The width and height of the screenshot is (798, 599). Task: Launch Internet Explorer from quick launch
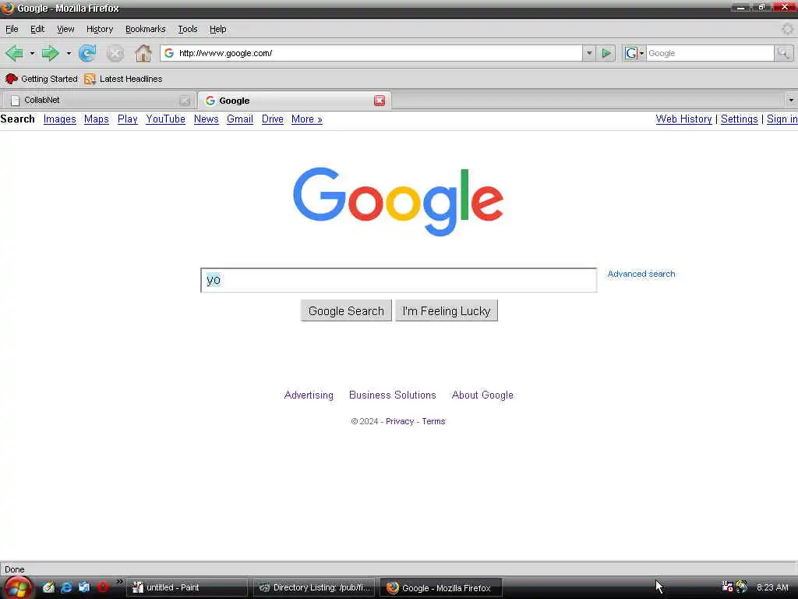(66, 587)
